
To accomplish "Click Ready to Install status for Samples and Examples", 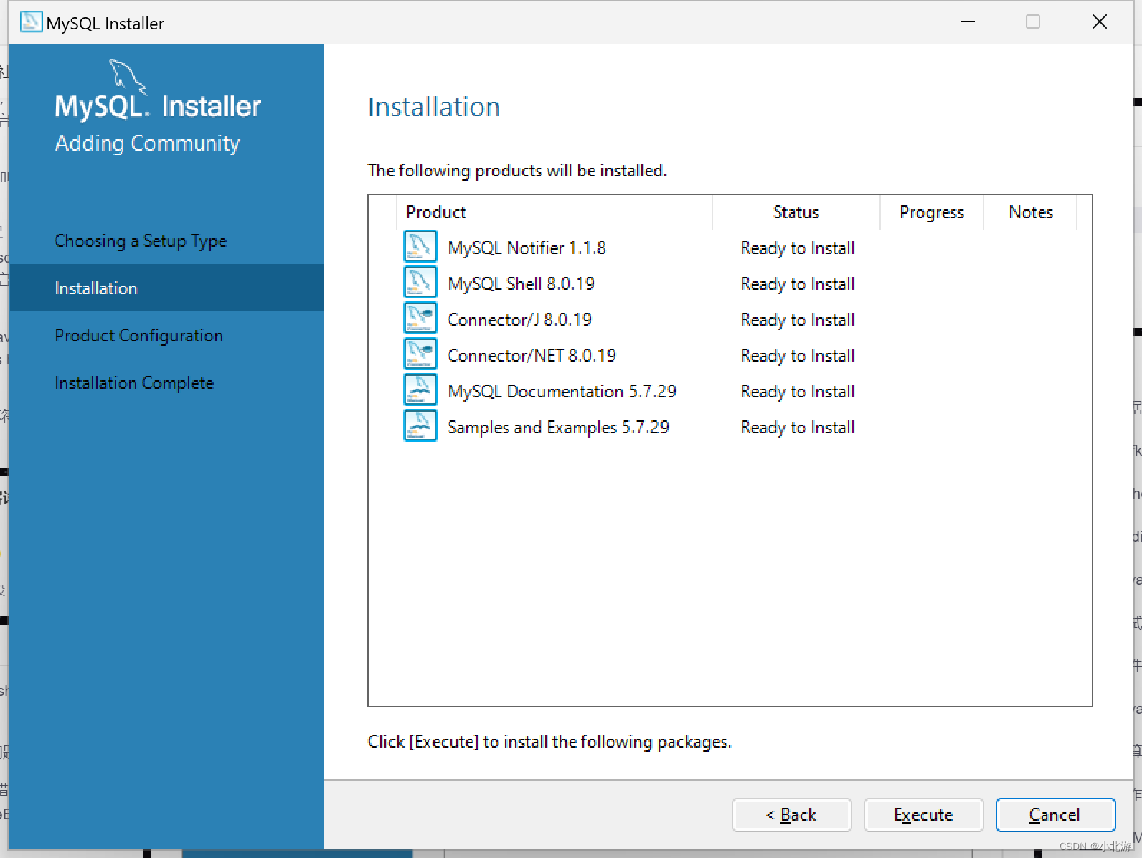I will (x=798, y=428).
